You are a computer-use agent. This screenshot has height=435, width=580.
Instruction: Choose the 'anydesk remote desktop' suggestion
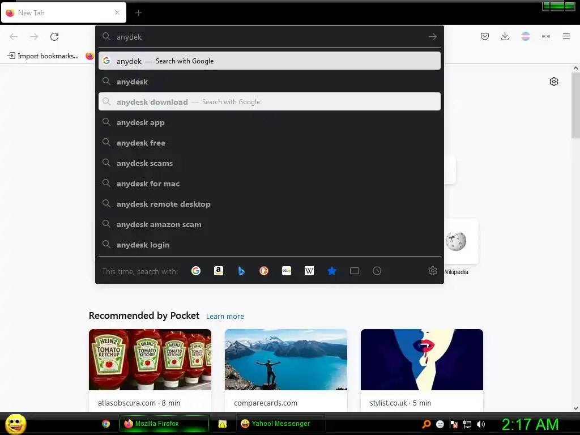(269, 204)
